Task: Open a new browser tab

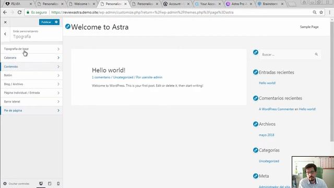Action: (291, 4)
